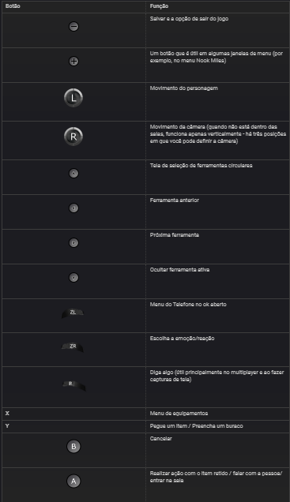Click the 'Menu de equipamentos' text
Viewport: 290px width, 502px height.
[179, 414]
